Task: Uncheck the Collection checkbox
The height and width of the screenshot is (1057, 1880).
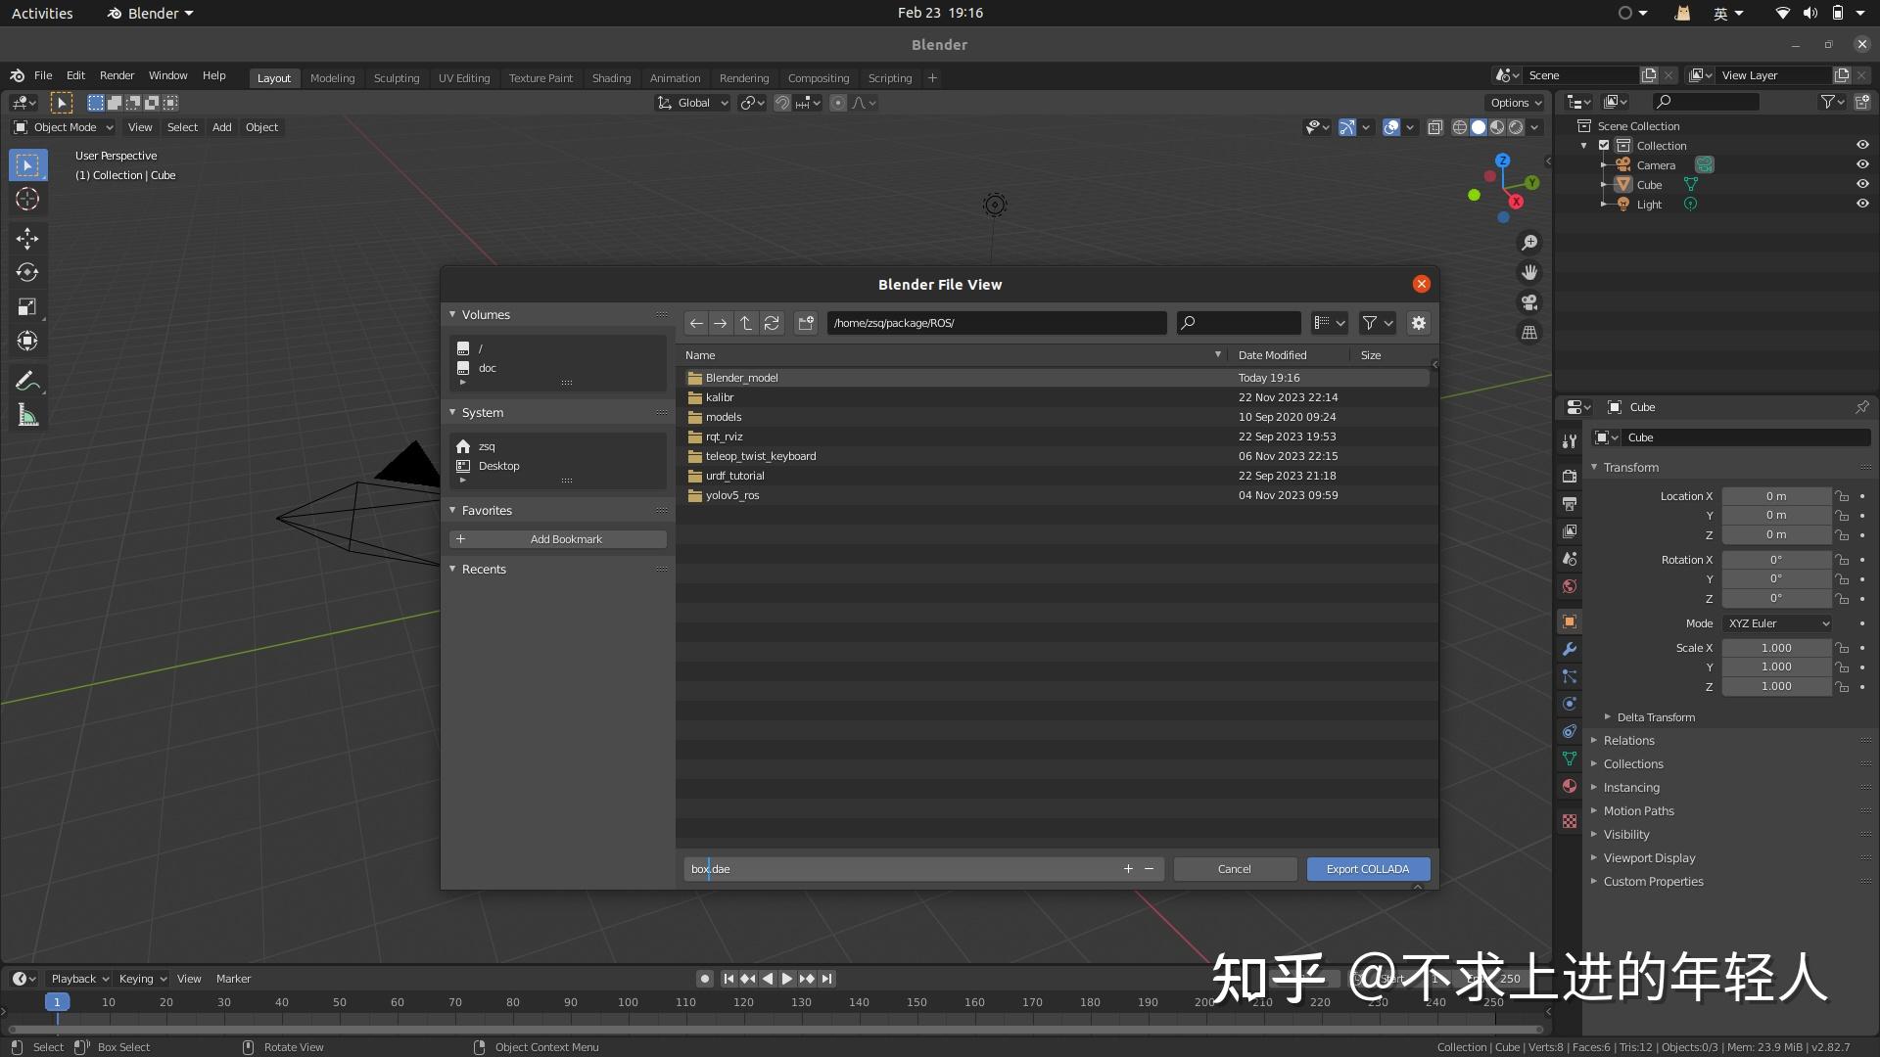Action: click(1604, 145)
